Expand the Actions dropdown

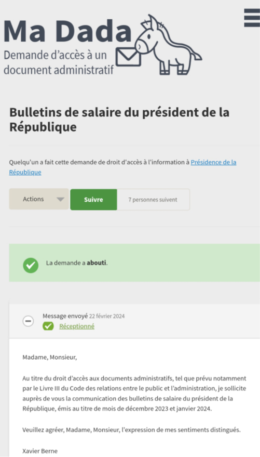pyautogui.click(x=39, y=199)
